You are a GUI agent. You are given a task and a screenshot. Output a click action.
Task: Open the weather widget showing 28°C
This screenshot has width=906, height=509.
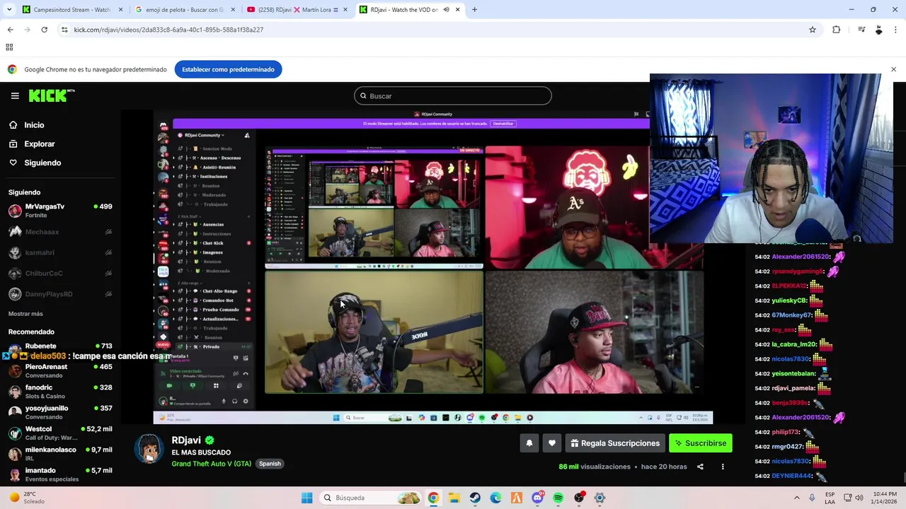[28, 498]
